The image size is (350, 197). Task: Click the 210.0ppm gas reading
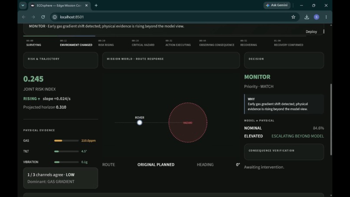89,140
